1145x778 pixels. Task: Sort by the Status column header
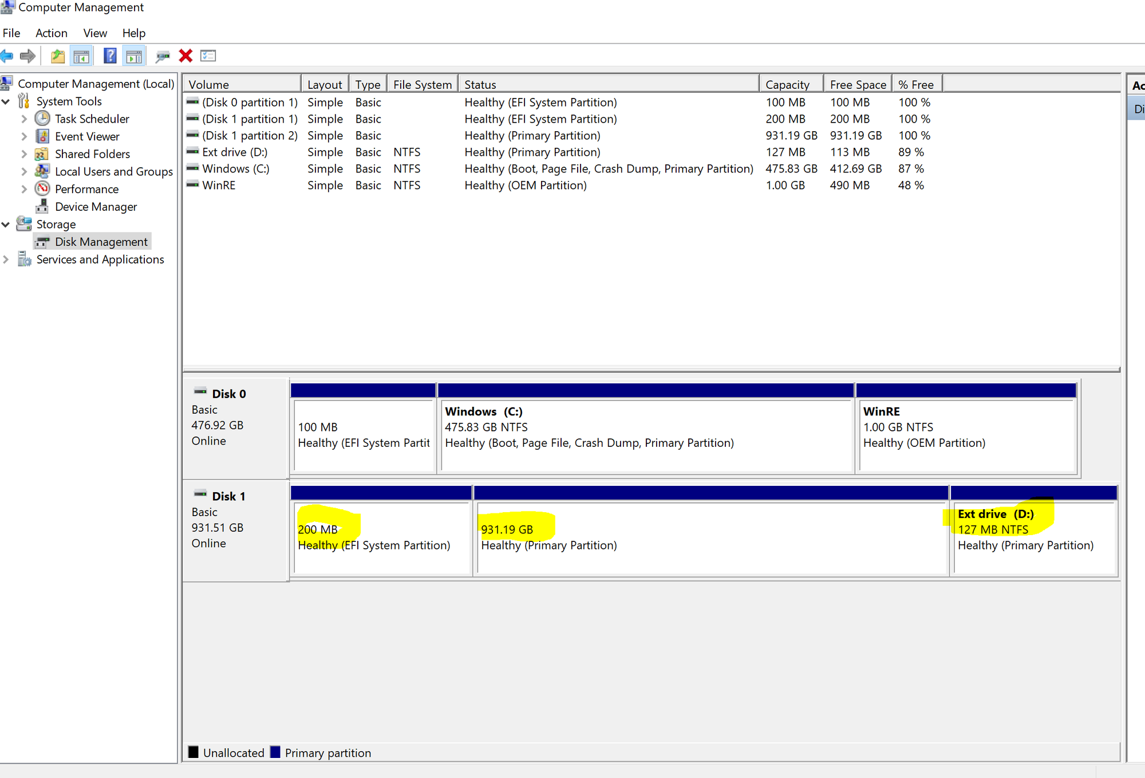tap(609, 84)
